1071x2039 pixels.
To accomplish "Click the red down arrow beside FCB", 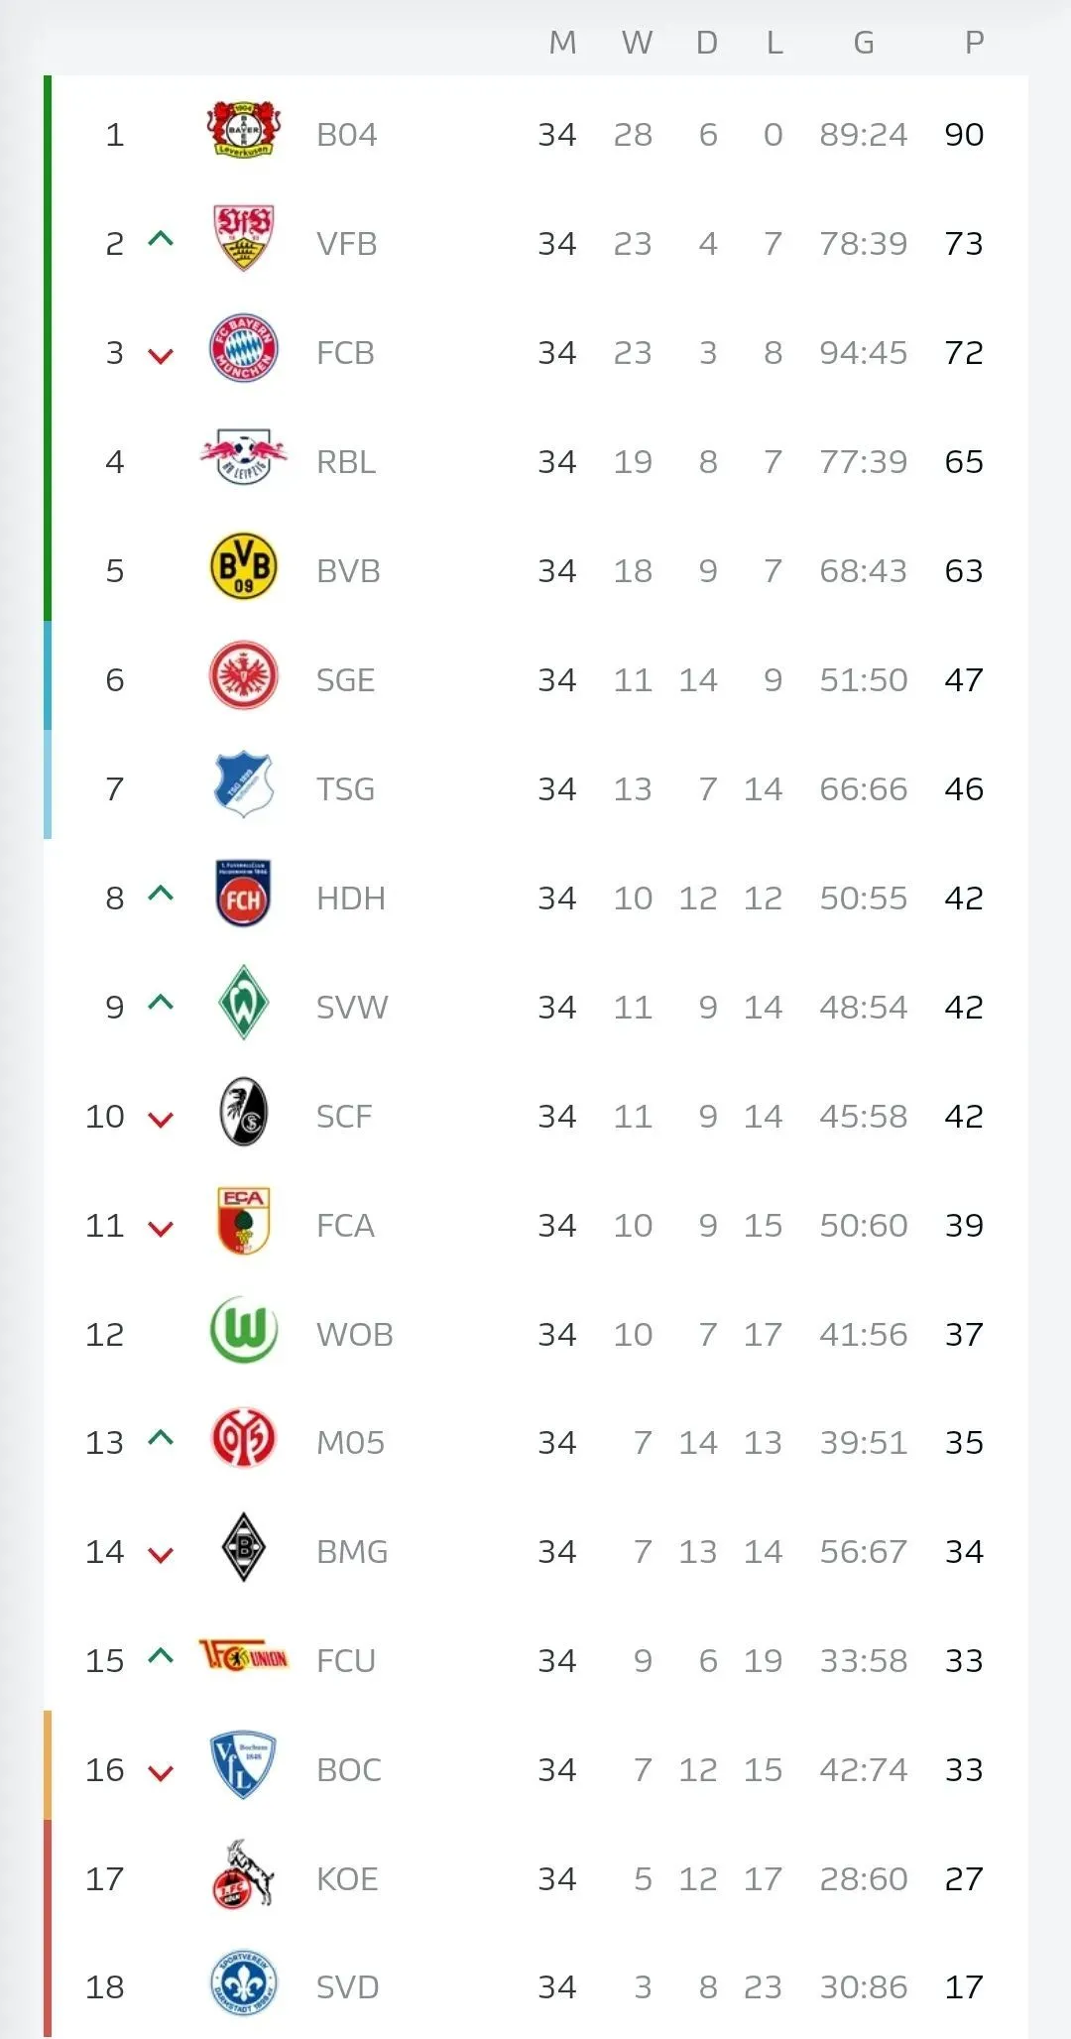I will (161, 356).
